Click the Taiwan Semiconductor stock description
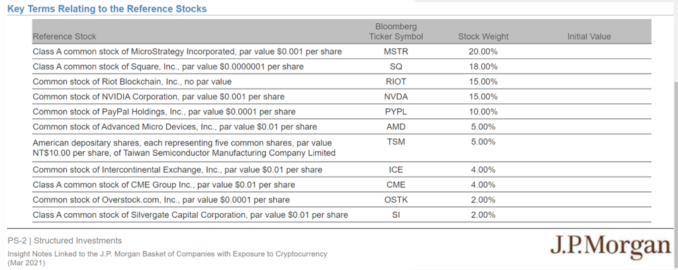 pyautogui.click(x=183, y=148)
